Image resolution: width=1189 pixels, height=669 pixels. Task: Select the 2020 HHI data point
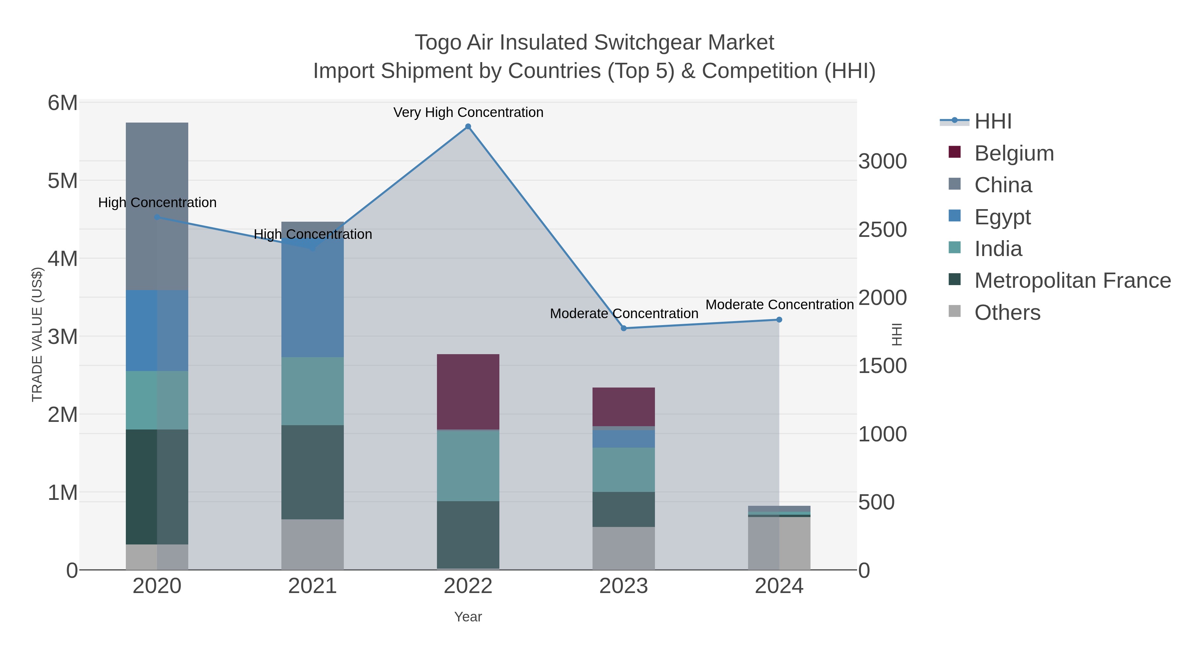click(157, 217)
